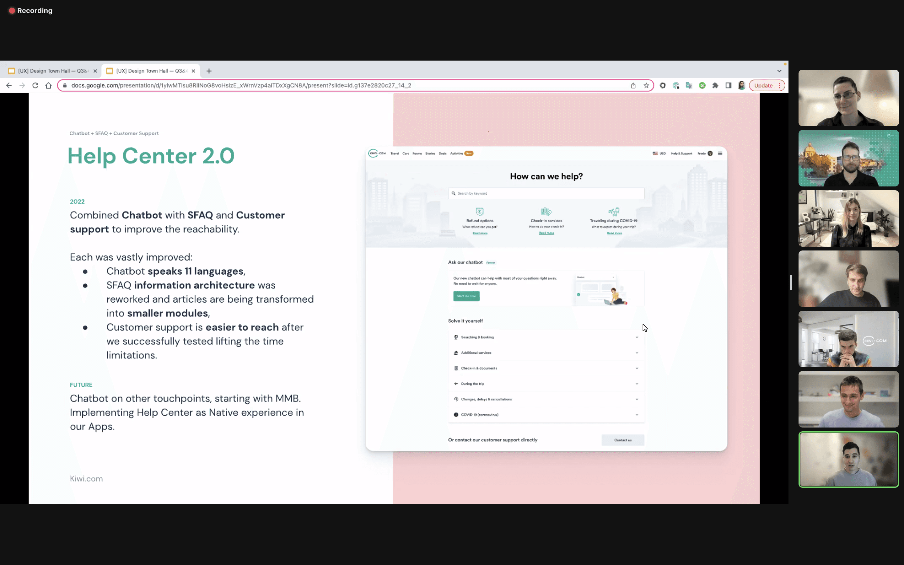Click the Chrome Update button
Viewport: 904px width, 565px height.
[x=763, y=86]
